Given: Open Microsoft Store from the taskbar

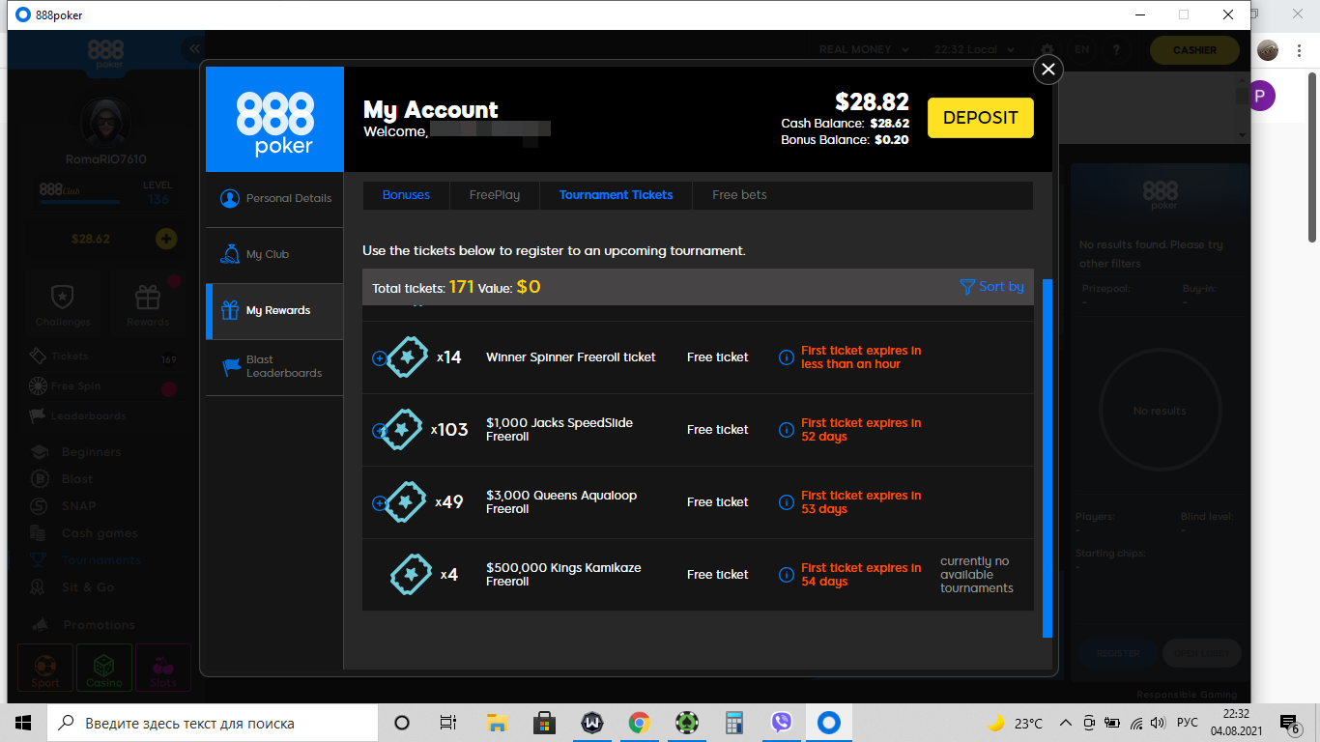Looking at the screenshot, I should point(544,723).
